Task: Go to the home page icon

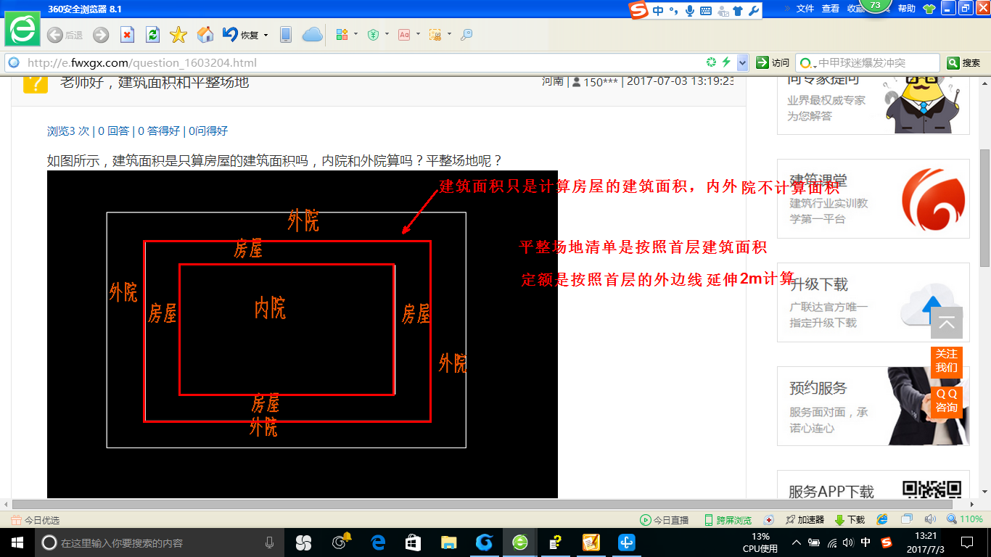Action: 205,35
